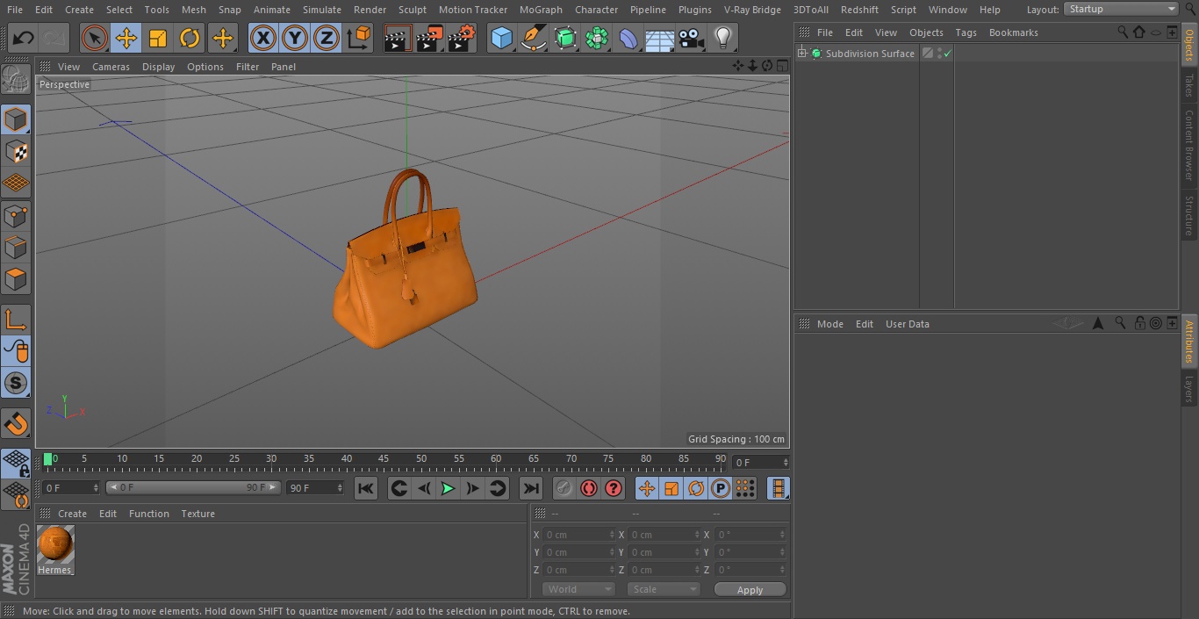
Task: Open the World coordinate dropdown
Action: point(578,589)
